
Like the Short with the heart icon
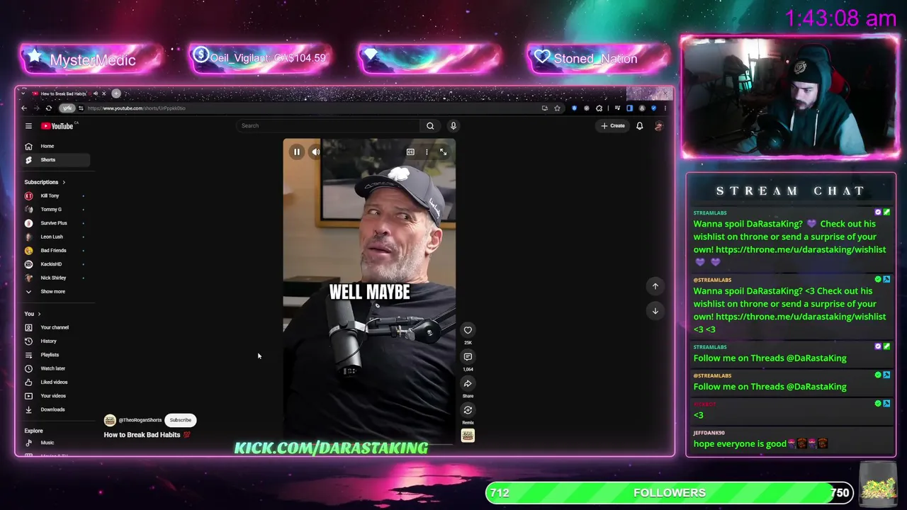468,330
